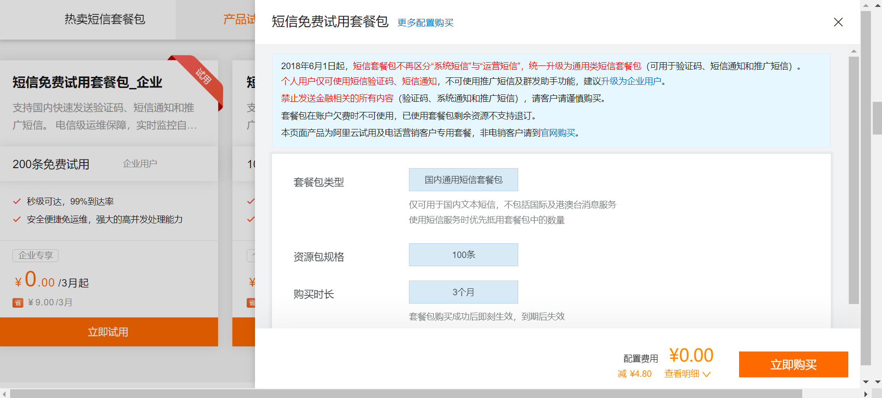Click 升级为企业用户 link
The image size is (882, 398).
pyautogui.click(x=631, y=81)
